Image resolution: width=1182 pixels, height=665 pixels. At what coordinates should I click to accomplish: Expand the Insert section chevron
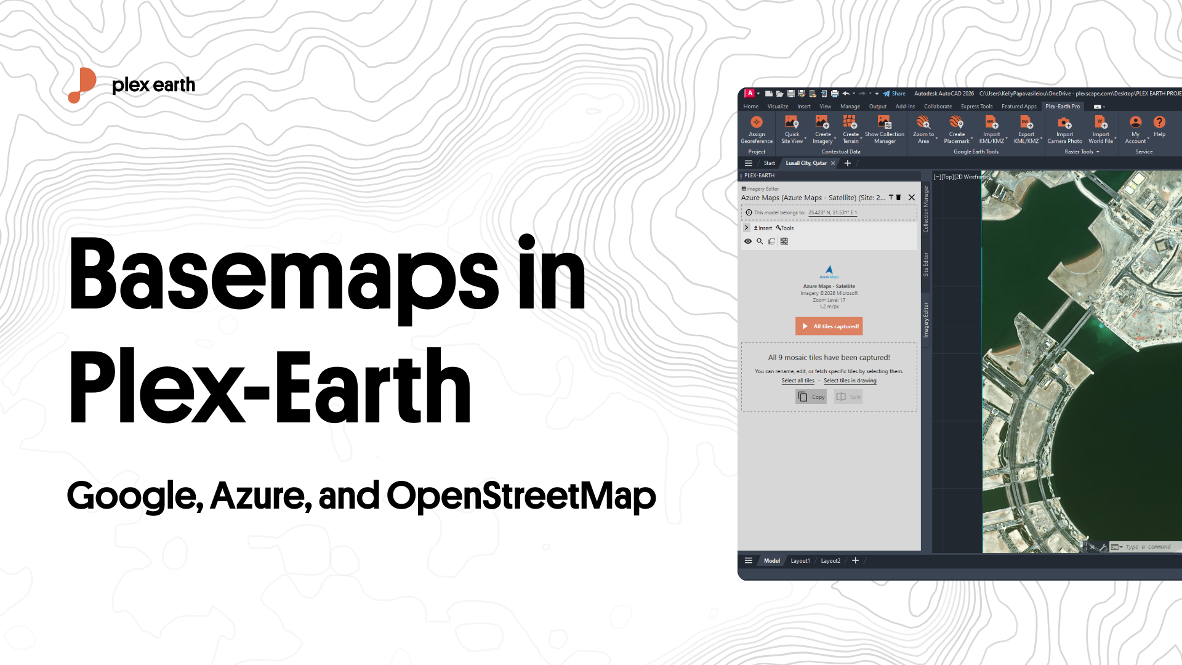click(x=746, y=228)
